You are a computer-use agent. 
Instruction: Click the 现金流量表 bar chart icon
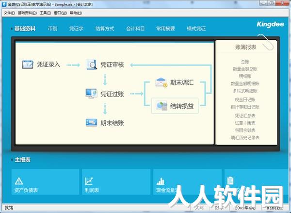[x=161, y=181]
